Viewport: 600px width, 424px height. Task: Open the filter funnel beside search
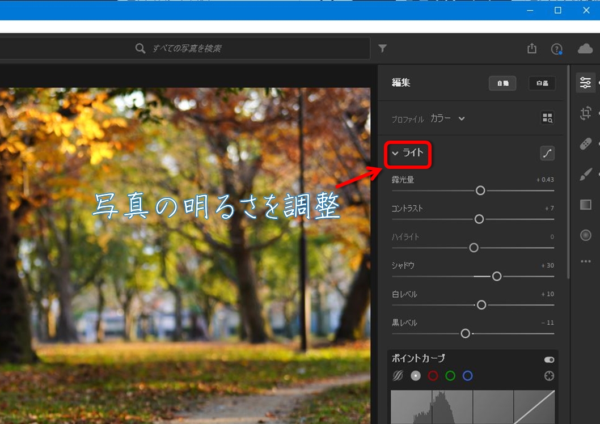[382, 49]
